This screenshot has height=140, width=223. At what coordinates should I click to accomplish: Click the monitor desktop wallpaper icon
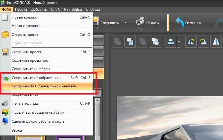click(x=5, y=121)
